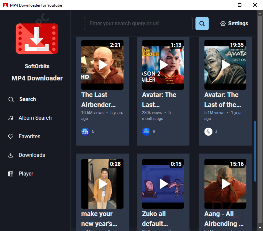Click the Favorites heart icon

click(x=11, y=137)
